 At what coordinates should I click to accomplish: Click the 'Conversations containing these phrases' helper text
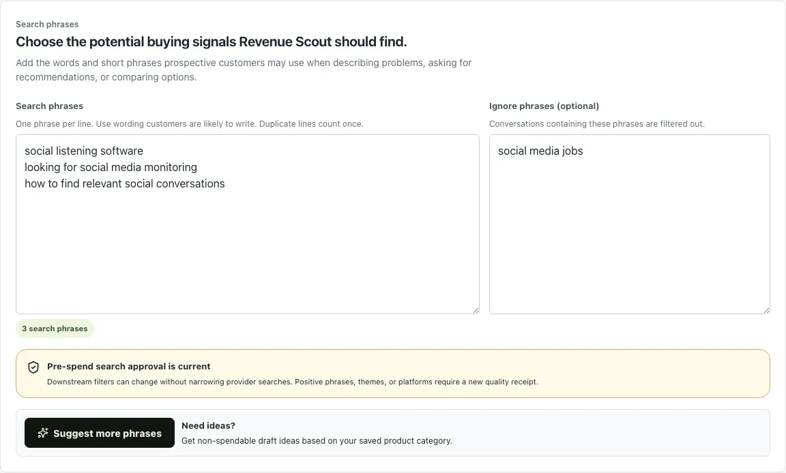597,123
